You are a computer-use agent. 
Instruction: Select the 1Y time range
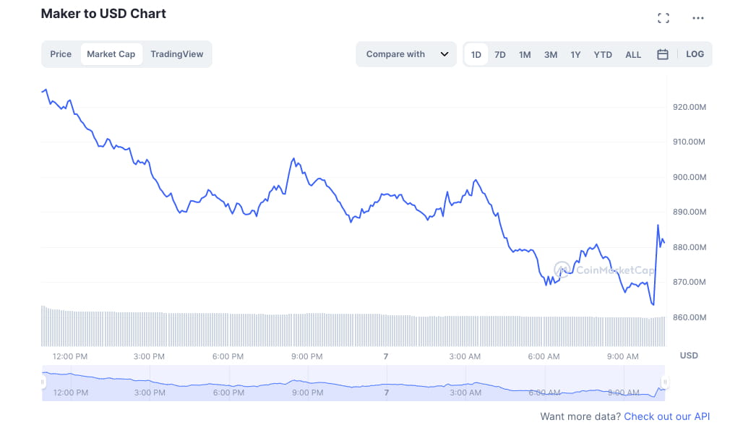575,54
